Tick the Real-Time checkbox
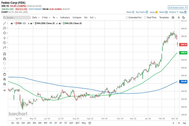The height and width of the screenshot is (126, 189). (146, 18)
